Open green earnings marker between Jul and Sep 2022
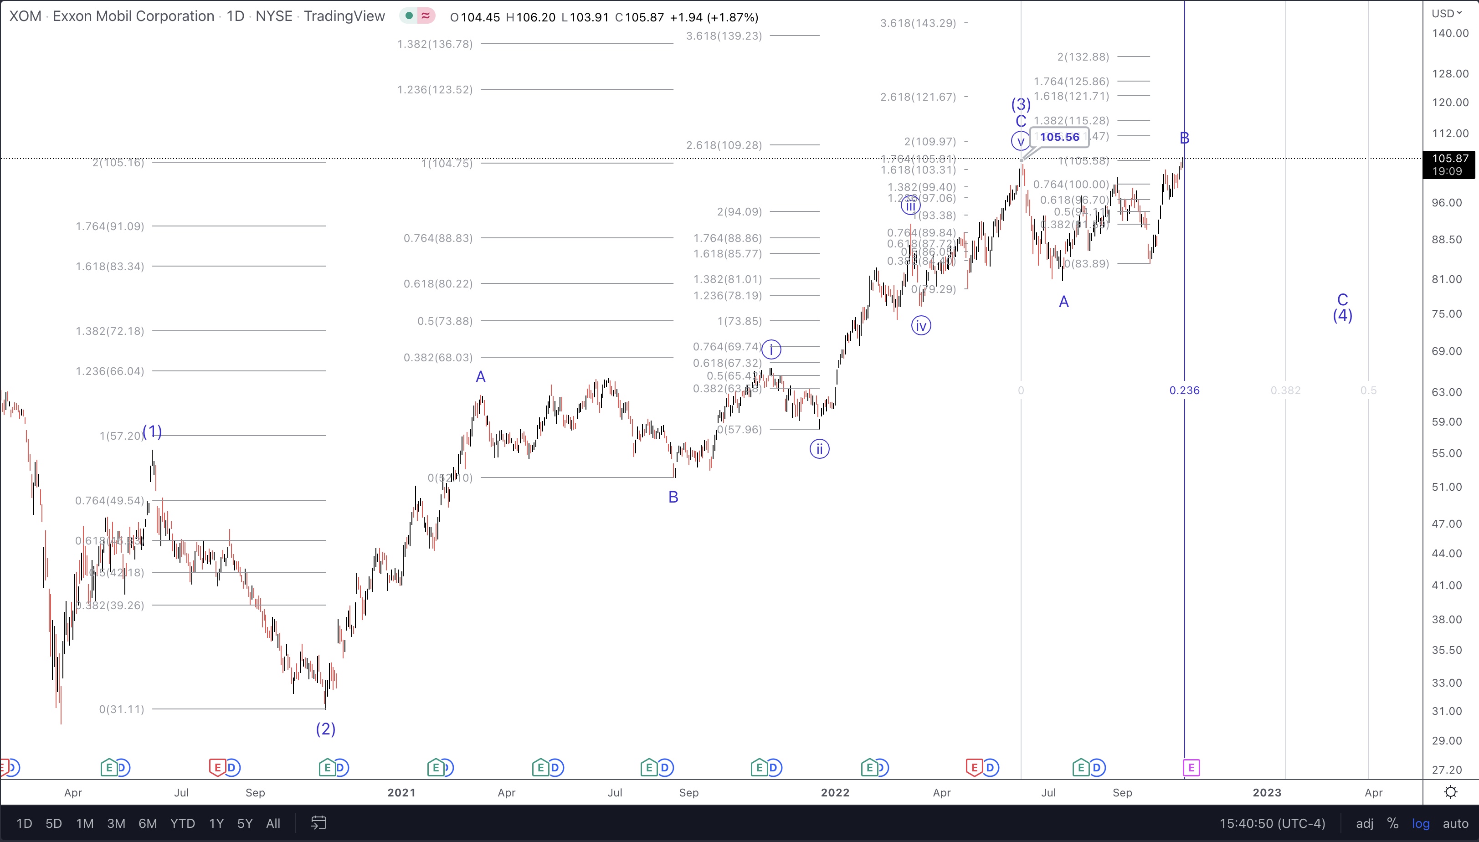Viewport: 1479px width, 842px height. click(1081, 767)
